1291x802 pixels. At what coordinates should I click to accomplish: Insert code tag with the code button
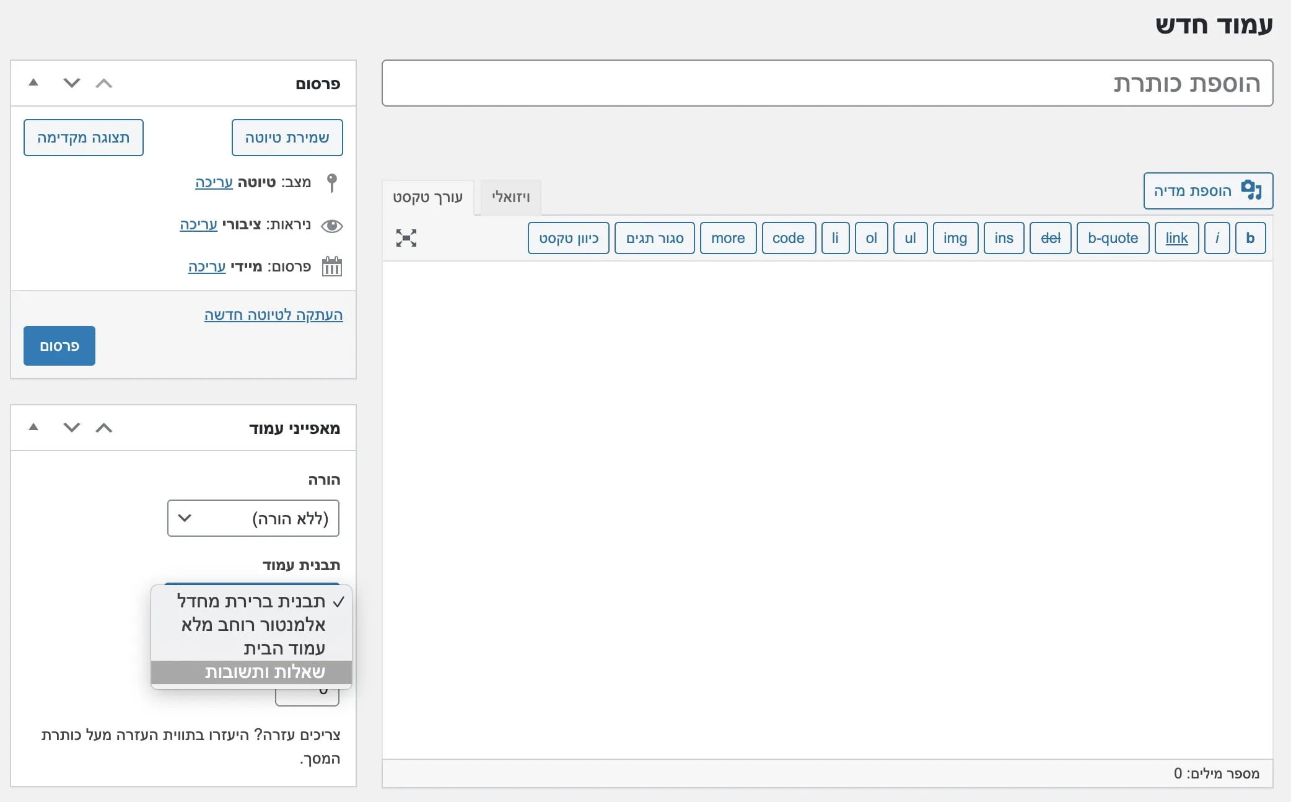(x=788, y=238)
